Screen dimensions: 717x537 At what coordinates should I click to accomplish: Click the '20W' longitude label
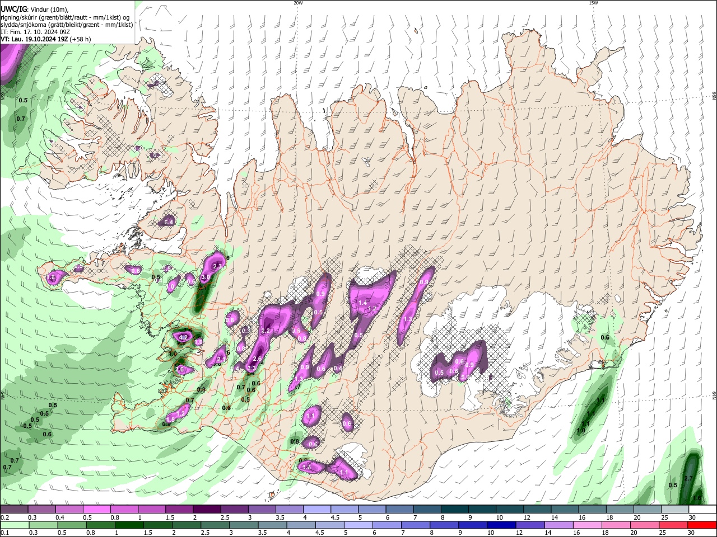(298, 3)
